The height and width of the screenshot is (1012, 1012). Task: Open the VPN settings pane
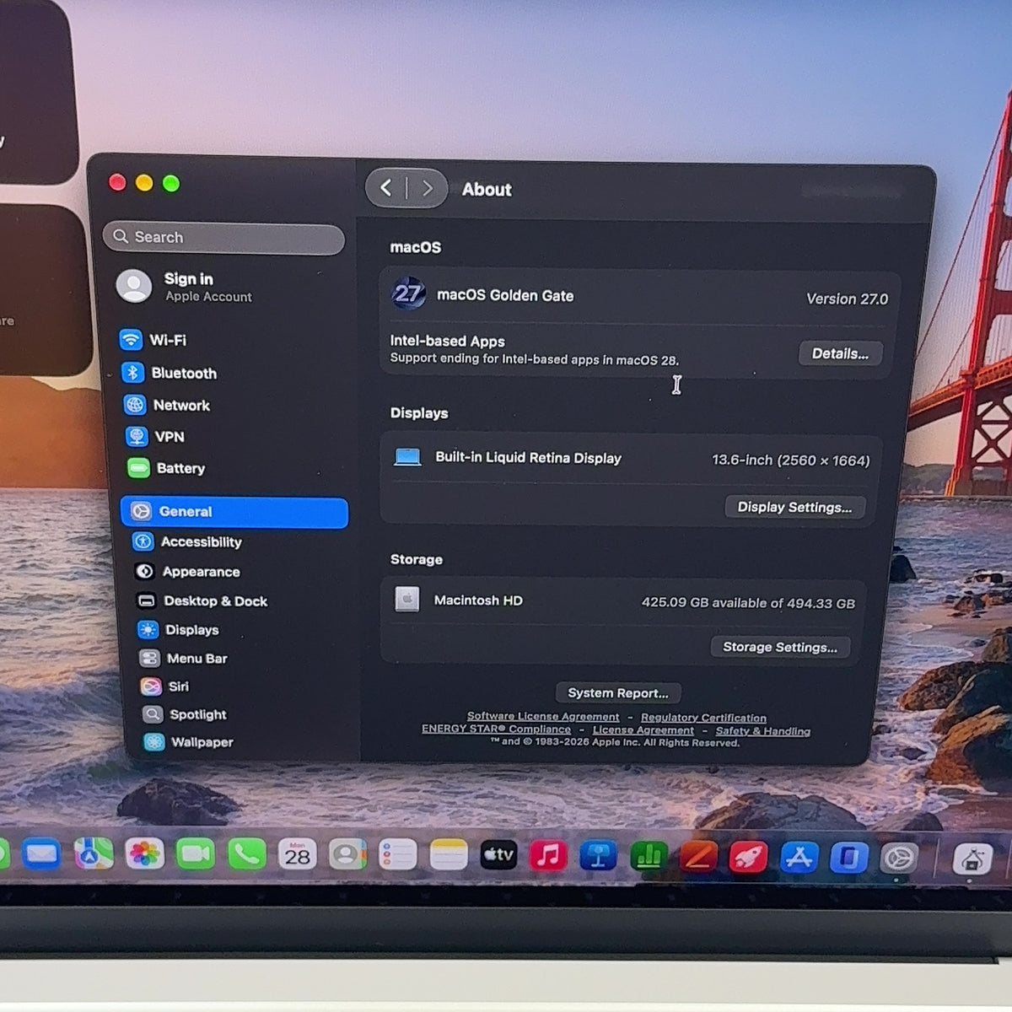pyautogui.click(x=155, y=436)
